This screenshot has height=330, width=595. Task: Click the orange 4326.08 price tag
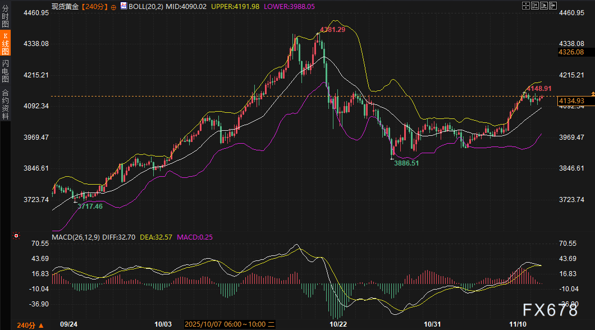[x=571, y=52]
